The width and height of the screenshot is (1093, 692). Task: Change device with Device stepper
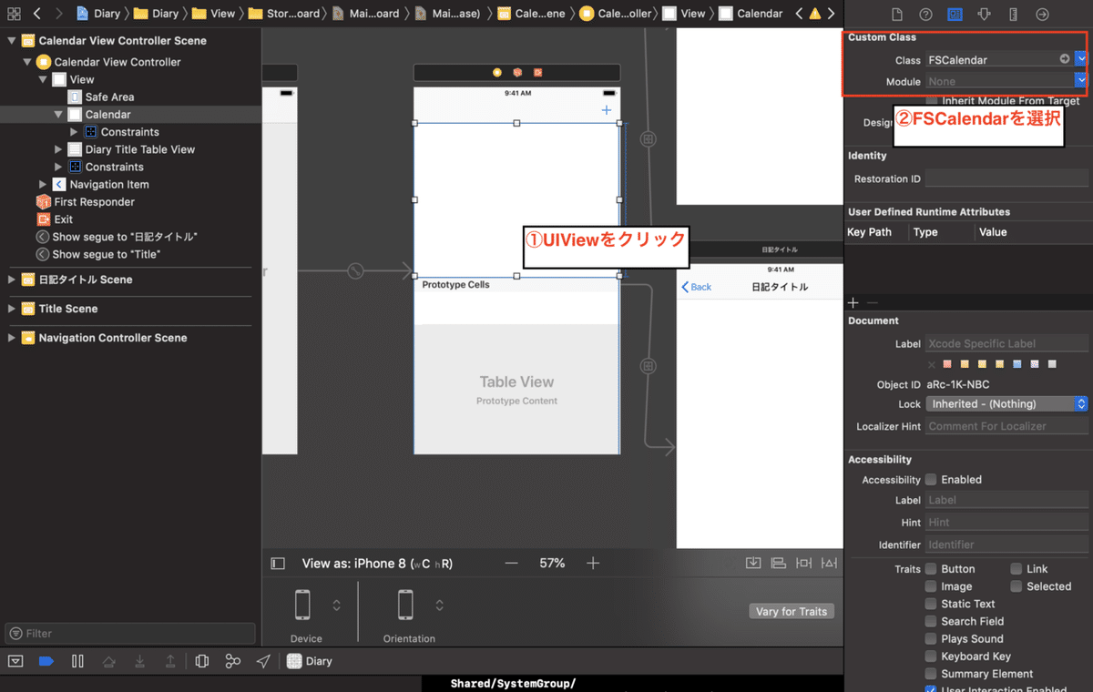point(336,605)
